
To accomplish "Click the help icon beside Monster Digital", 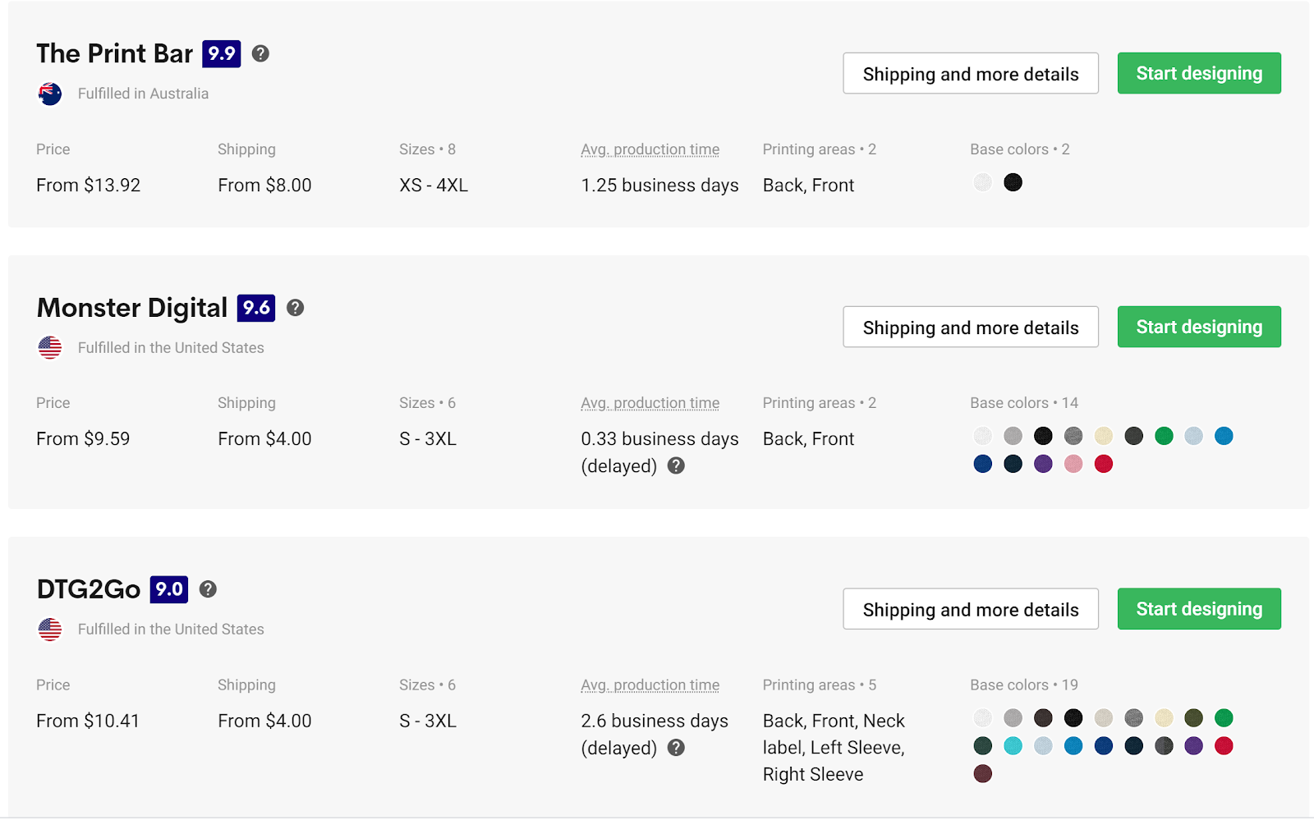I will pos(296,308).
